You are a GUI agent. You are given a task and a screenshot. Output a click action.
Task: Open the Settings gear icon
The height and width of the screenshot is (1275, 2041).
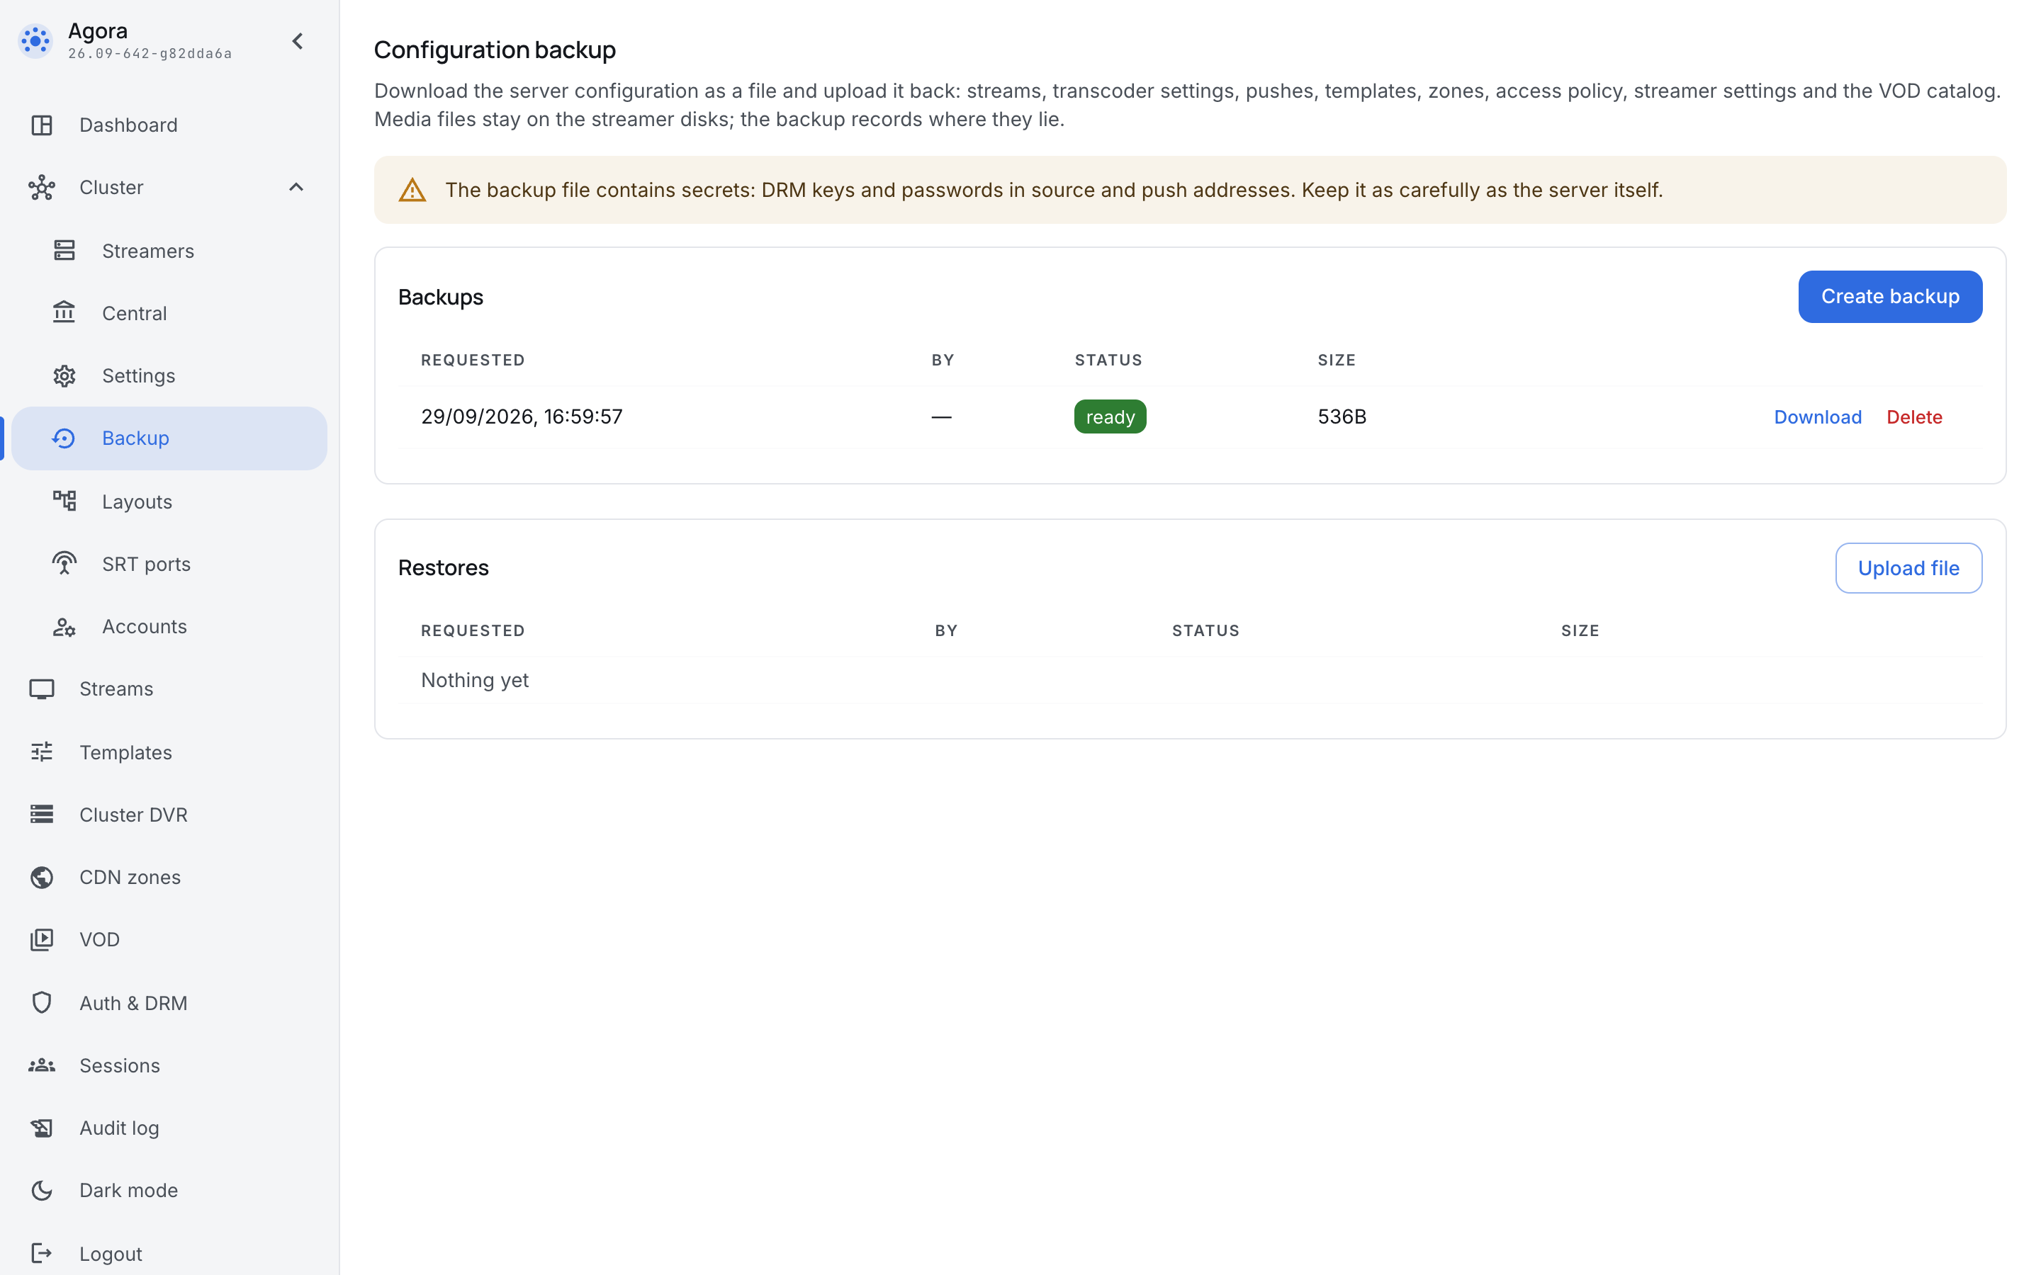pyautogui.click(x=64, y=375)
